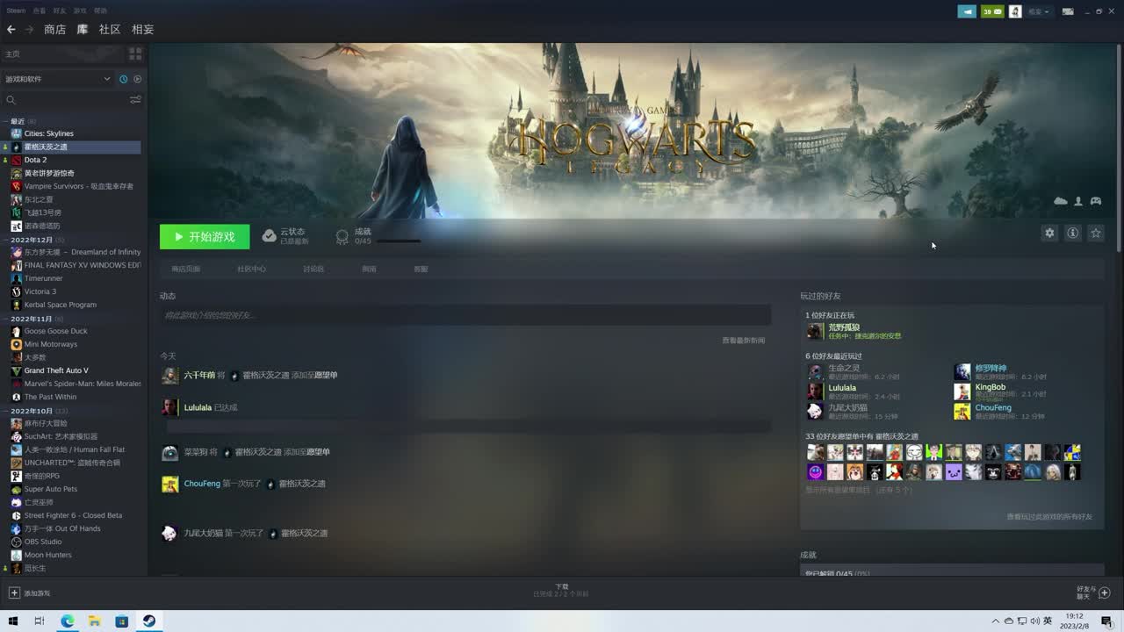This screenshot has height=632, width=1124.
Task: Go forward with the right arrow
Action: pos(29,29)
